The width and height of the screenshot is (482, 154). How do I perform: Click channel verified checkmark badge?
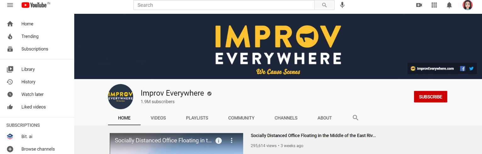[209, 93]
